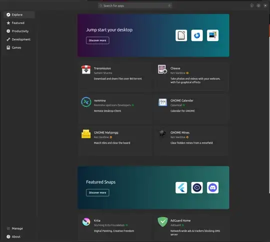This screenshot has height=242, width=270.
Task: Go to the Productivity category
Action: [19, 31]
